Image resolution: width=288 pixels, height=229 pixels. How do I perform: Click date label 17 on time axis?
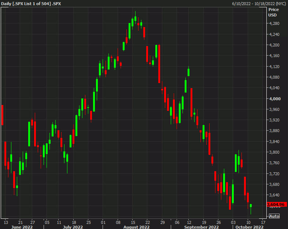tap(263, 222)
